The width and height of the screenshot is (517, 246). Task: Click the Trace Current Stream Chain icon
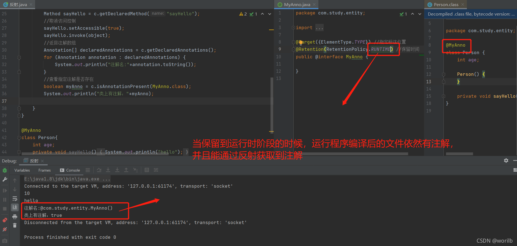(x=156, y=170)
